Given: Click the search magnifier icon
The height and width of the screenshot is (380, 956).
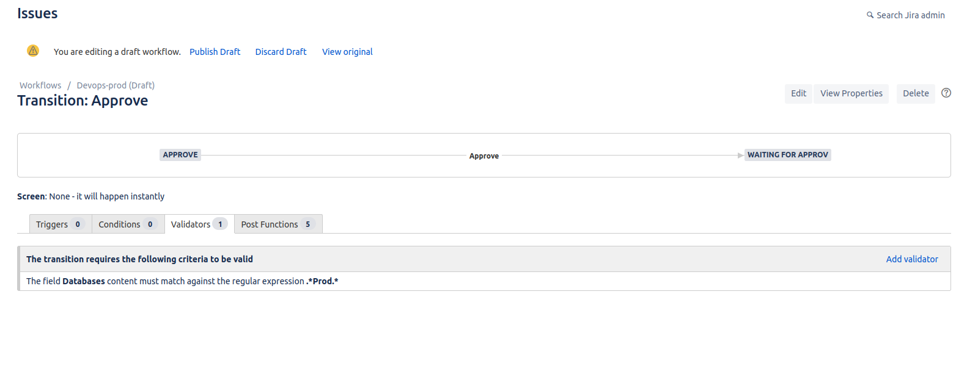Looking at the screenshot, I should pyautogui.click(x=870, y=15).
